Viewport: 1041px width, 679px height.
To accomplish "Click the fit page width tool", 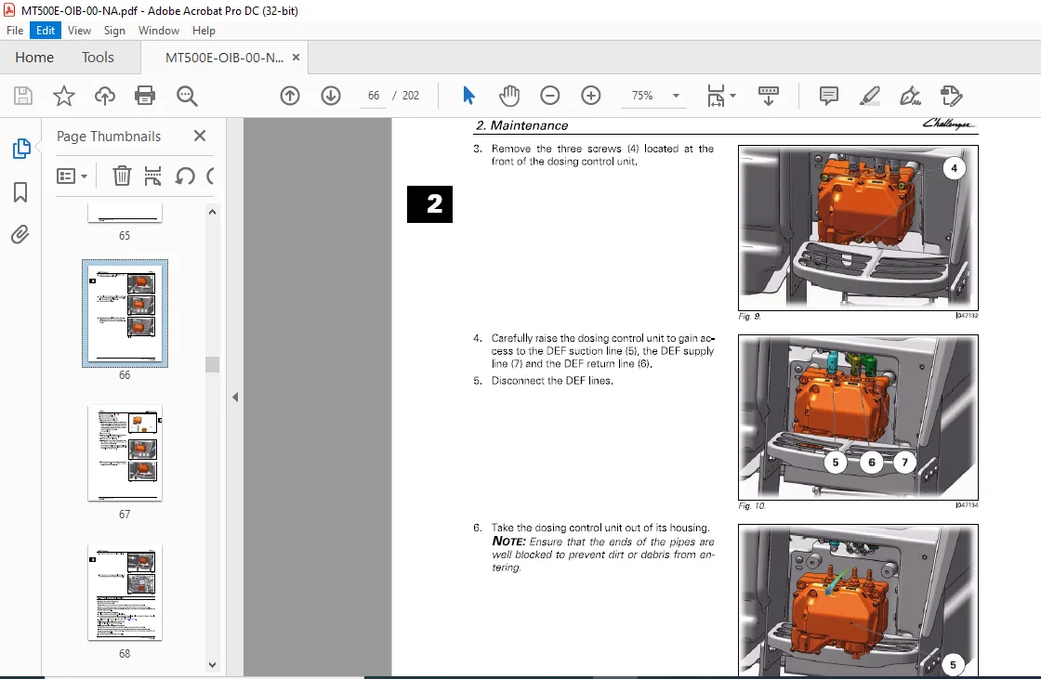I will tap(716, 96).
